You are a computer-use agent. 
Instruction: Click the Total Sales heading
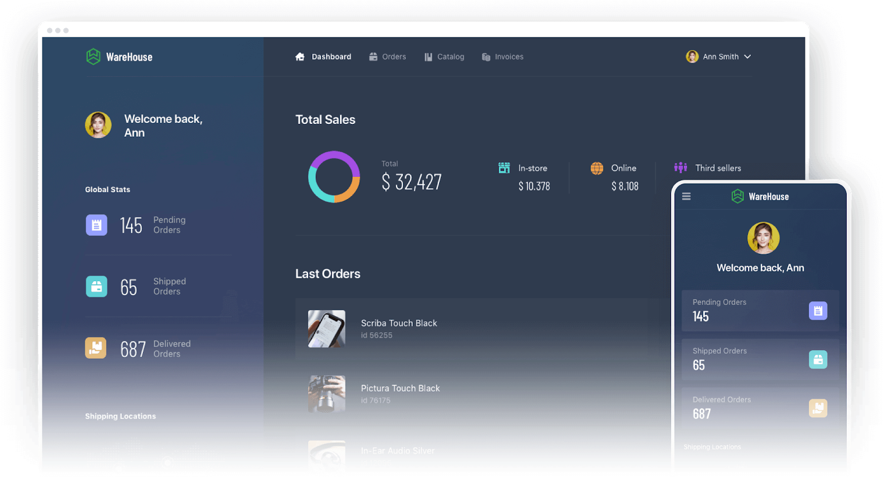(325, 119)
